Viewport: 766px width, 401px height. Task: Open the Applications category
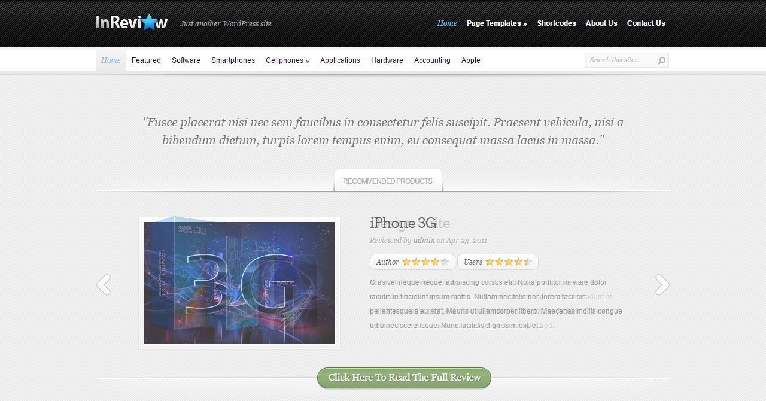click(x=340, y=60)
